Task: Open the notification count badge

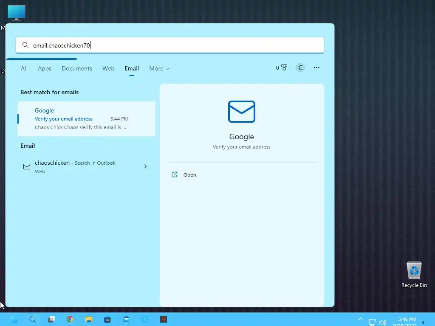Action: 423,322
